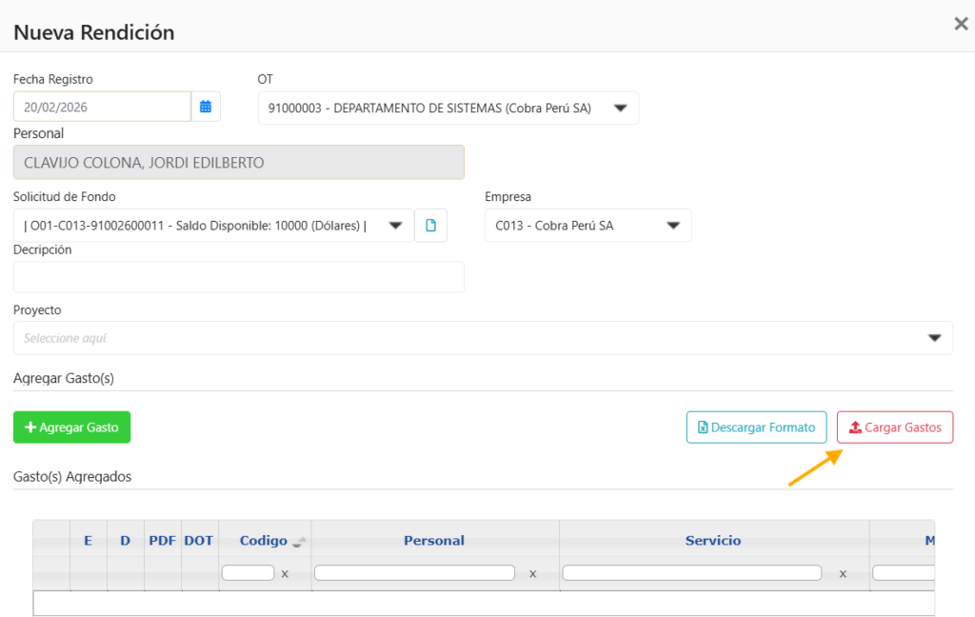The width and height of the screenshot is (975, 617).
Task: Open the Solicitud de Fondo dropdown
Action: coord(395,226)
